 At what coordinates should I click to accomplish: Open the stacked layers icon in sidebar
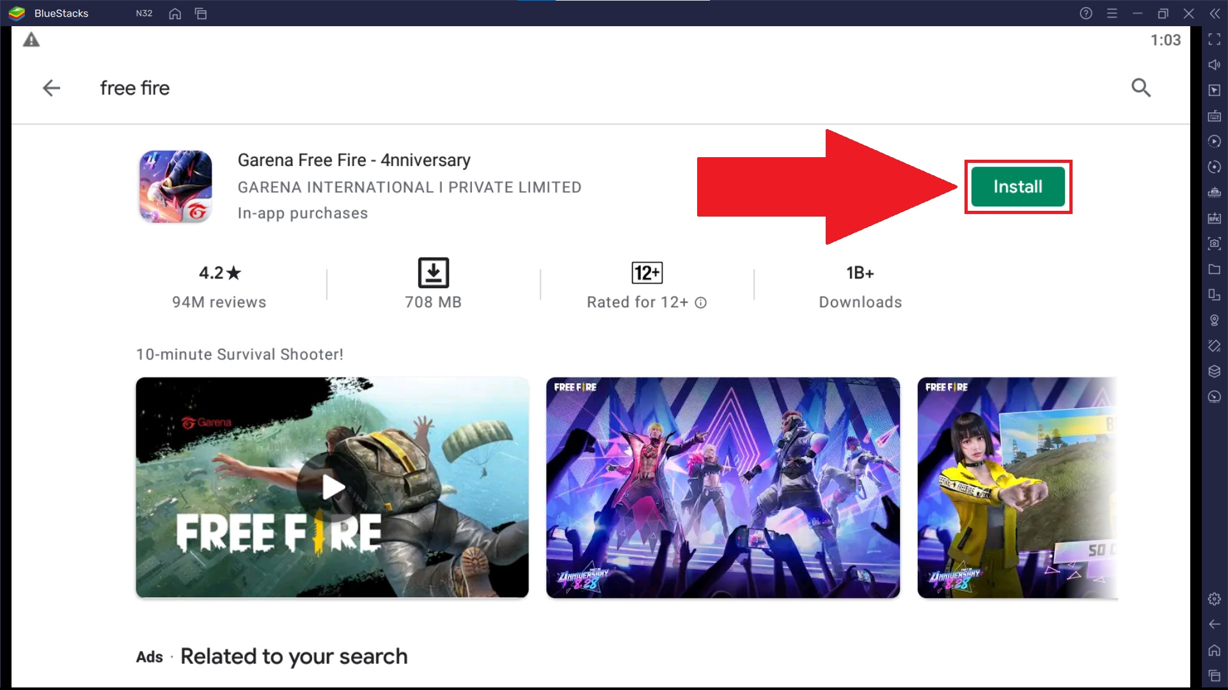(x=1214, y=371)
